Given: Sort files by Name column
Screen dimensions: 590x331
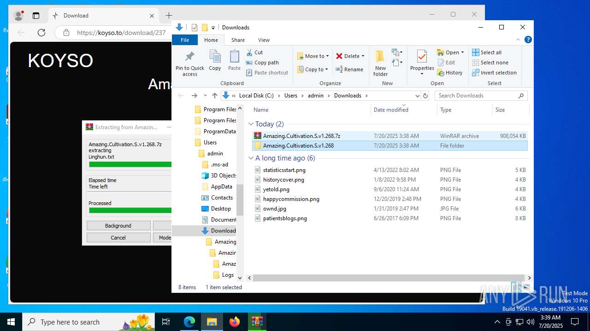Looking at the screenshot, I should [x=311, y=109].
